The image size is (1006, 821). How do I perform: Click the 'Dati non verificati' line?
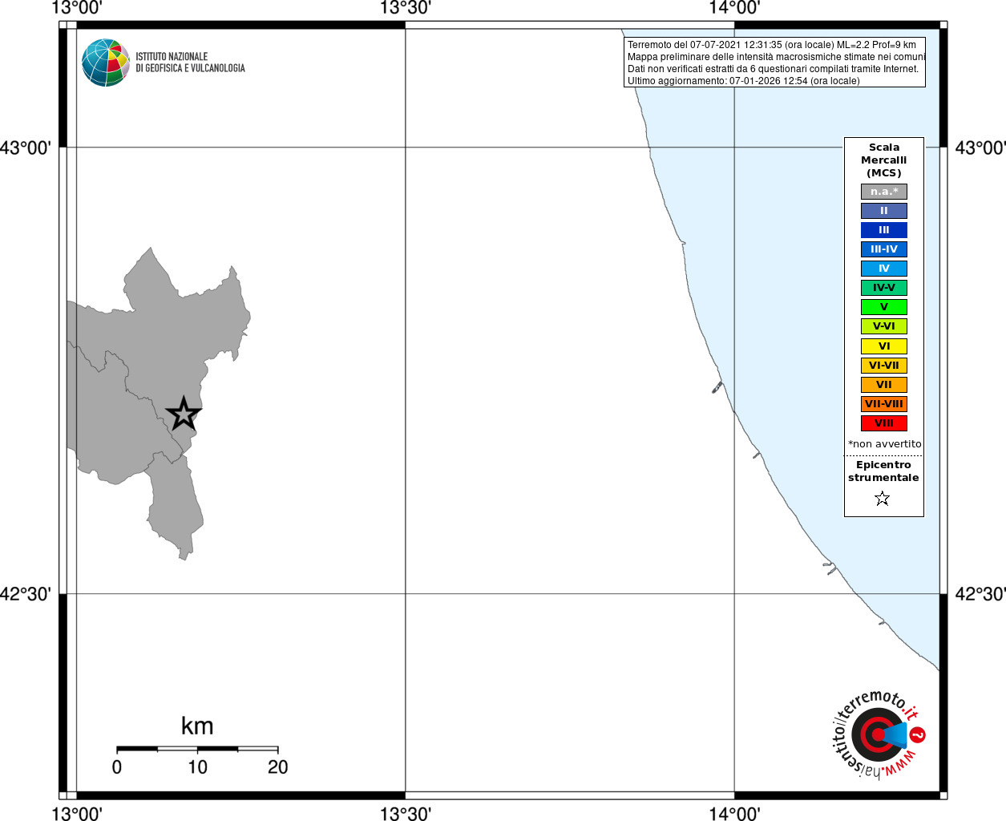(773, 69)
